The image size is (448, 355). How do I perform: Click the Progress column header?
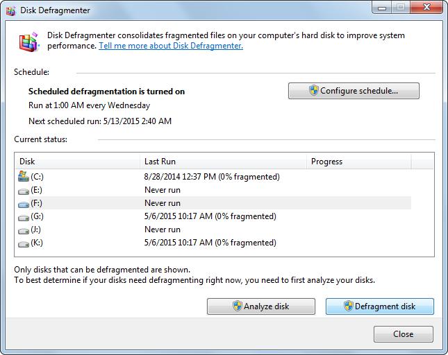(x=358, y=162)
